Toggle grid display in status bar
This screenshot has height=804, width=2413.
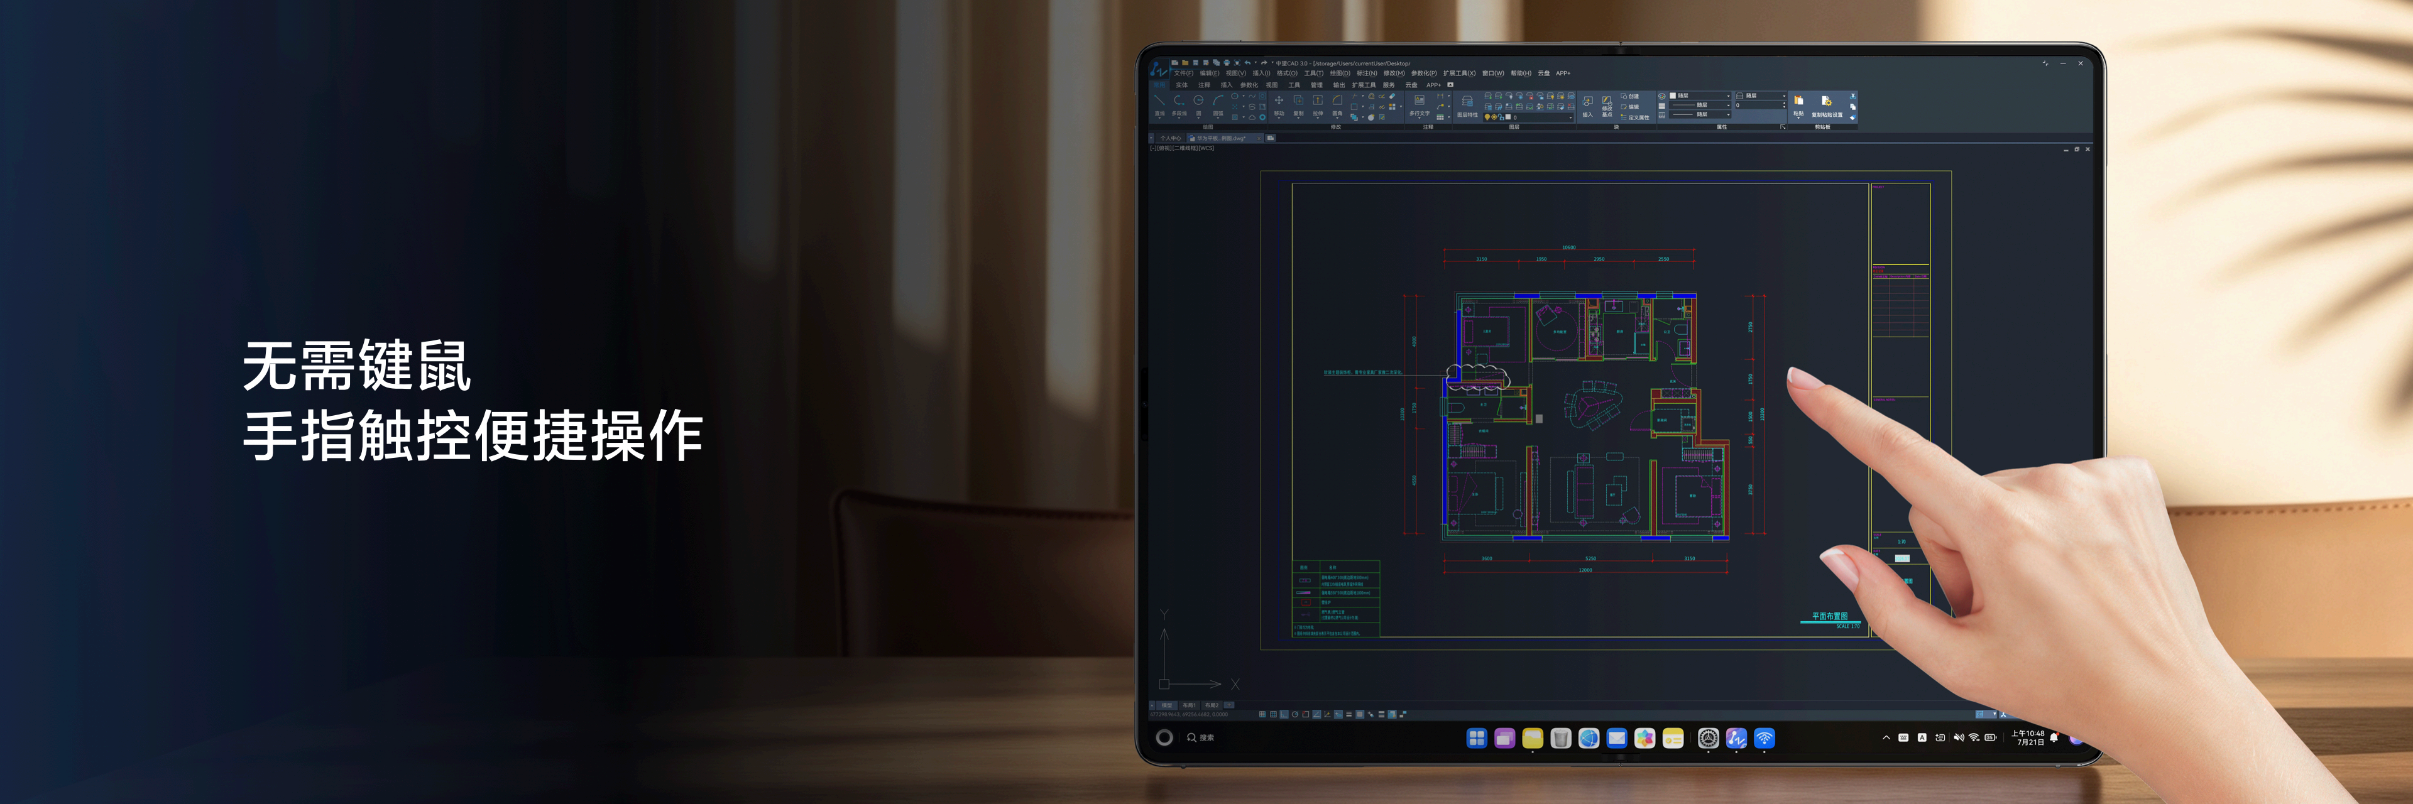point(1274,714)
